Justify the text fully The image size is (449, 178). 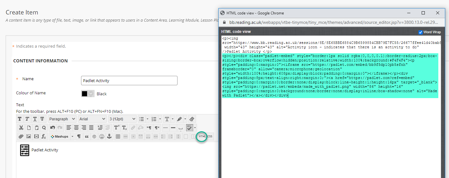pyautogui.click(x=91, y=128)
